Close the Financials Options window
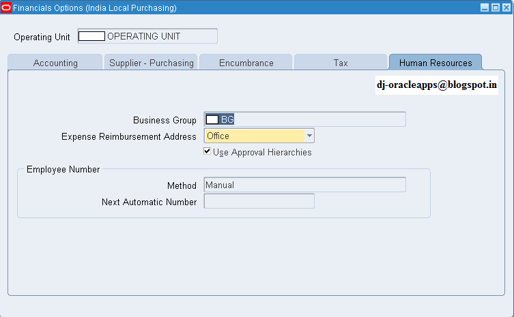Image resolution: width=514 pixels, height=317 pixels. [x=506, y=7]
